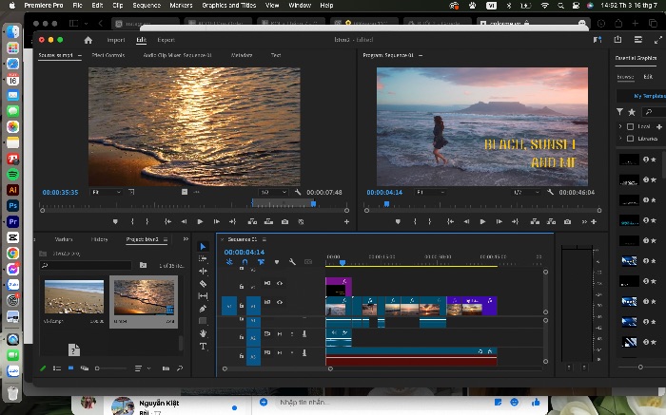Screen dimensions: 666x415
Task: Open playback resolution dropdown in Program monitor
Action: click(x=527, y=192)
